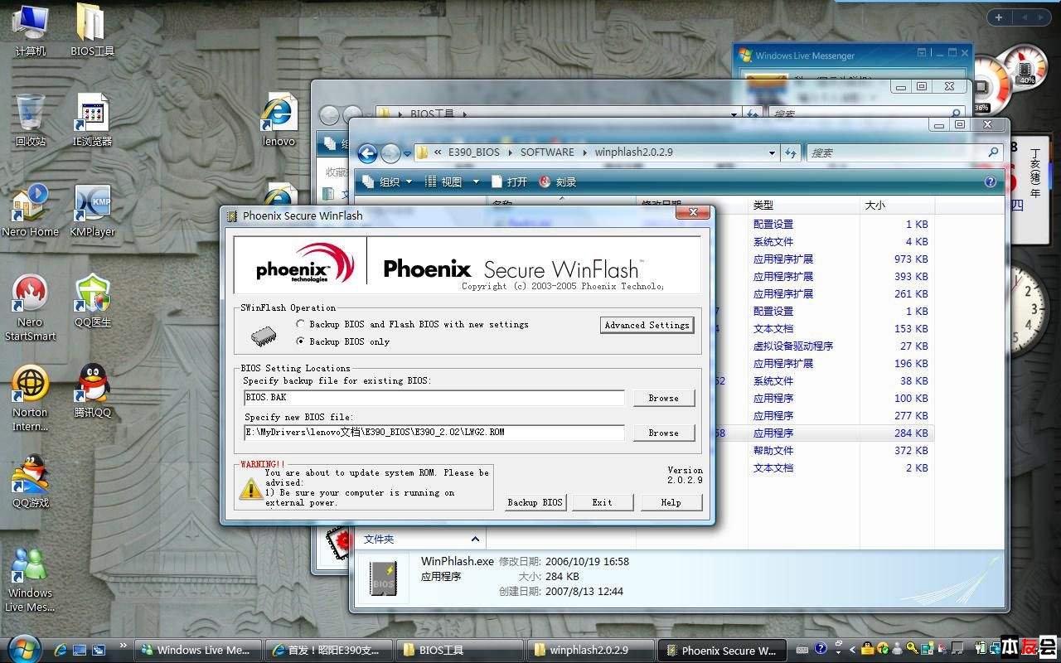
Task: Switch to Windows Live Messenger taskbar button
Action: (x=198, y=650)
